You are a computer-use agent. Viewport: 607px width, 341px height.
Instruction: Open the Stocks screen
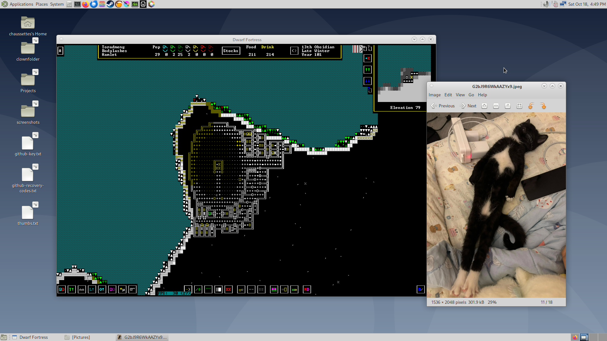coord(230,51)
